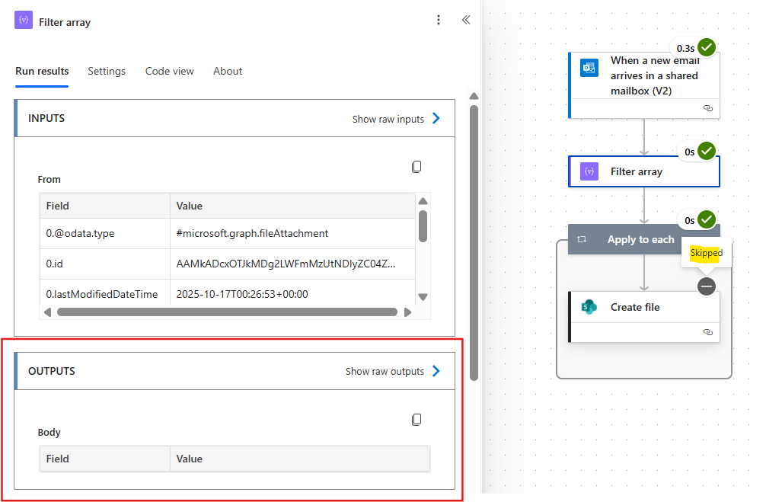766x502 pixels.
Task: Select the Create file card in the flow
Action: (644, 307)
